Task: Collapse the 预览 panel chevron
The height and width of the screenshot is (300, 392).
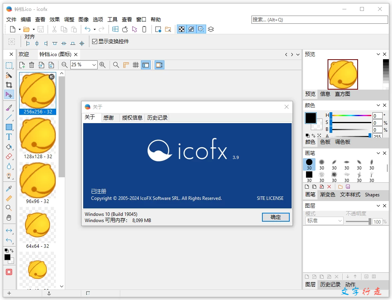Action: (x=378, y=54)
